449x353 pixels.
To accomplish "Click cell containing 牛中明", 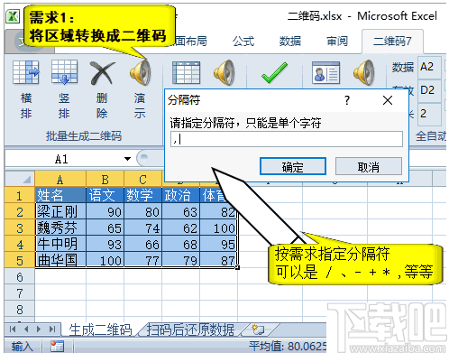I will coord(60,244).
